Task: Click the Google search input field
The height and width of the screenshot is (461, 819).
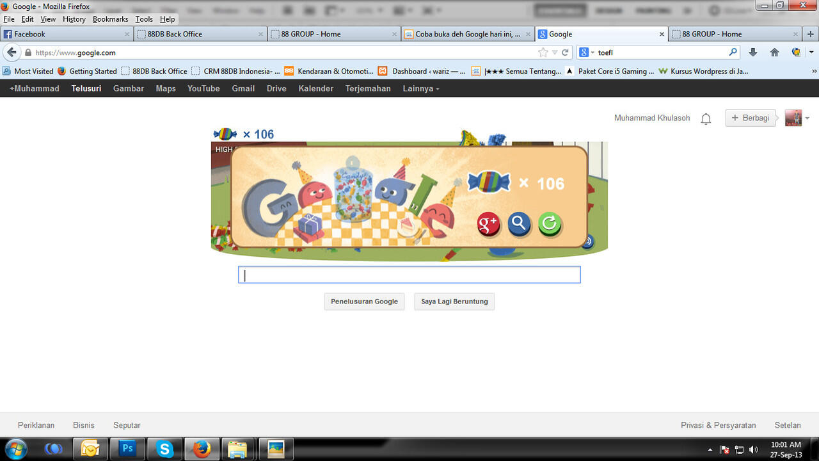Action: [409, 275]
